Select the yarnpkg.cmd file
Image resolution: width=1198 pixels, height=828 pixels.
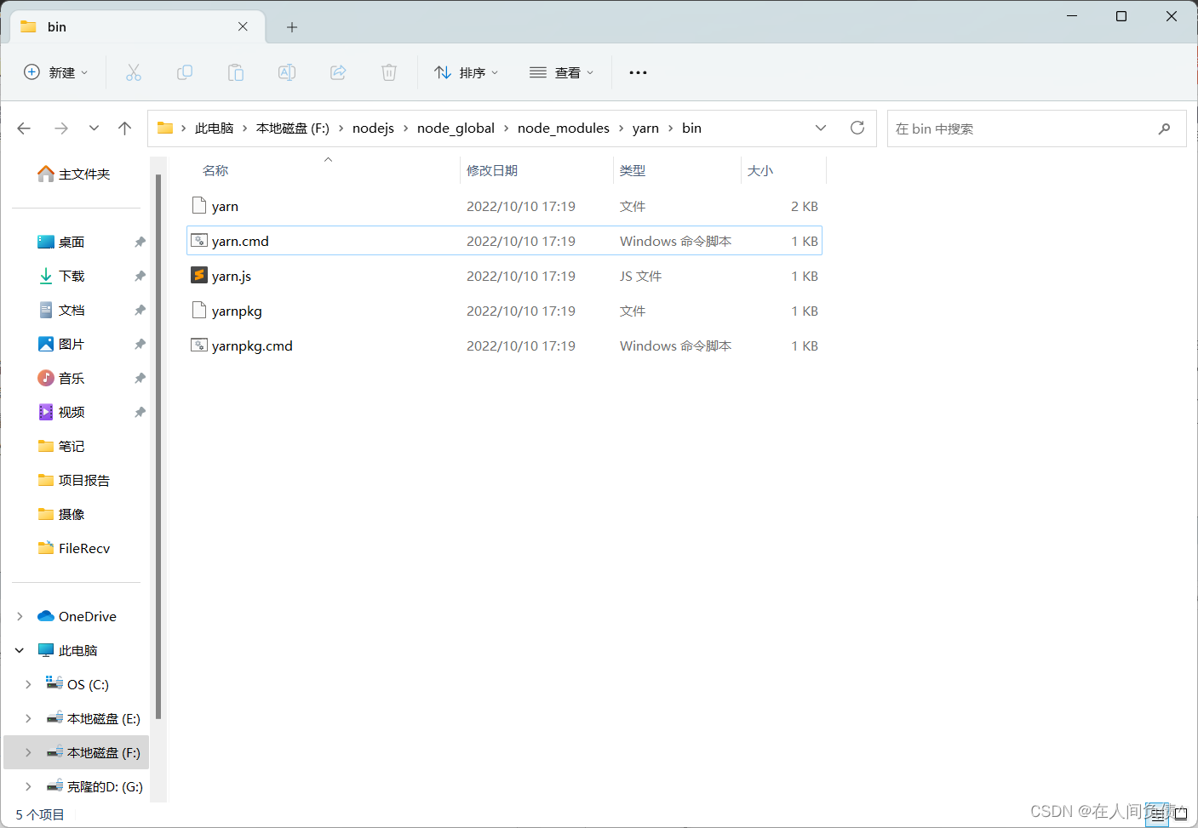click(x=504, y=345)
